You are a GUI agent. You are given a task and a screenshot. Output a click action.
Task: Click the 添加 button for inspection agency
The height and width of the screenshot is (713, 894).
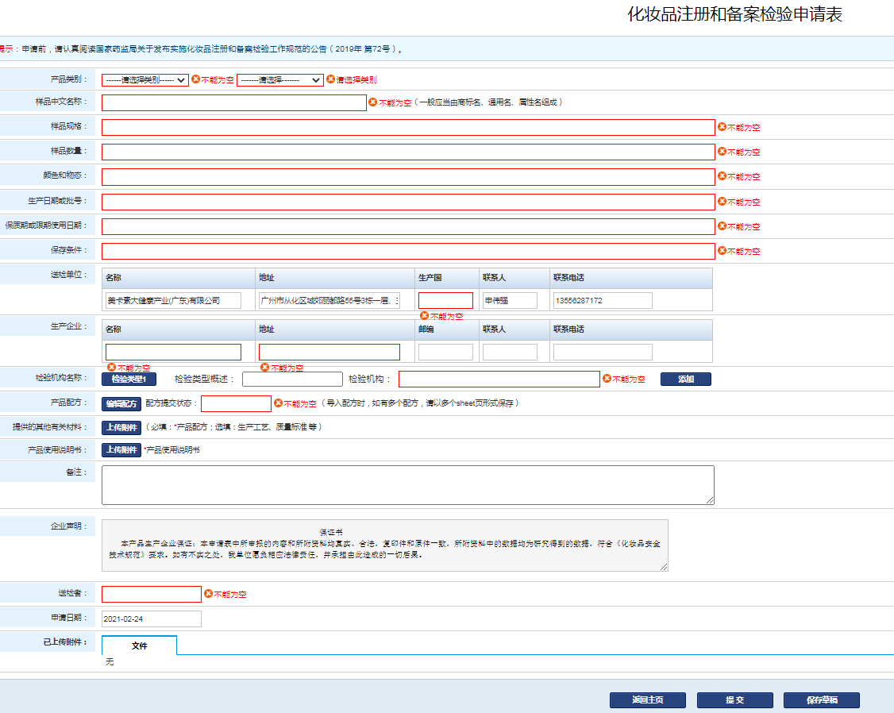[x=686, y=379]
